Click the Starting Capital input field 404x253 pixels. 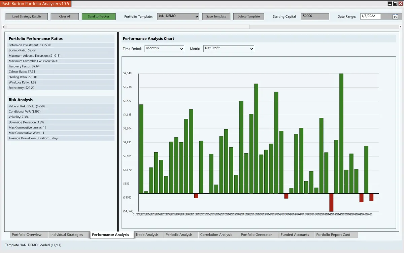click(315, 16)
